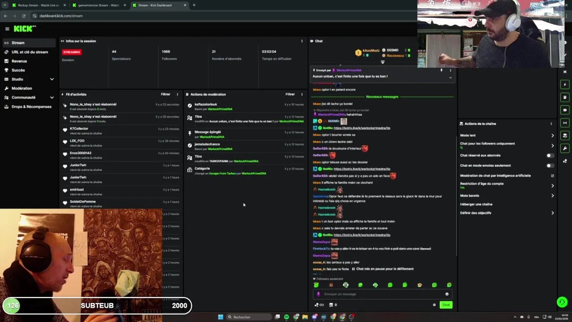Click the KICK logo

click(x=24, y=29)
